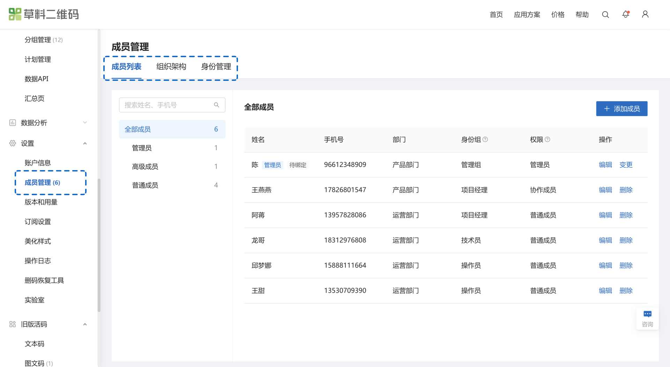Click the help icon beside 权限
This screenshot has width=670, height=367.
(548, 139)
